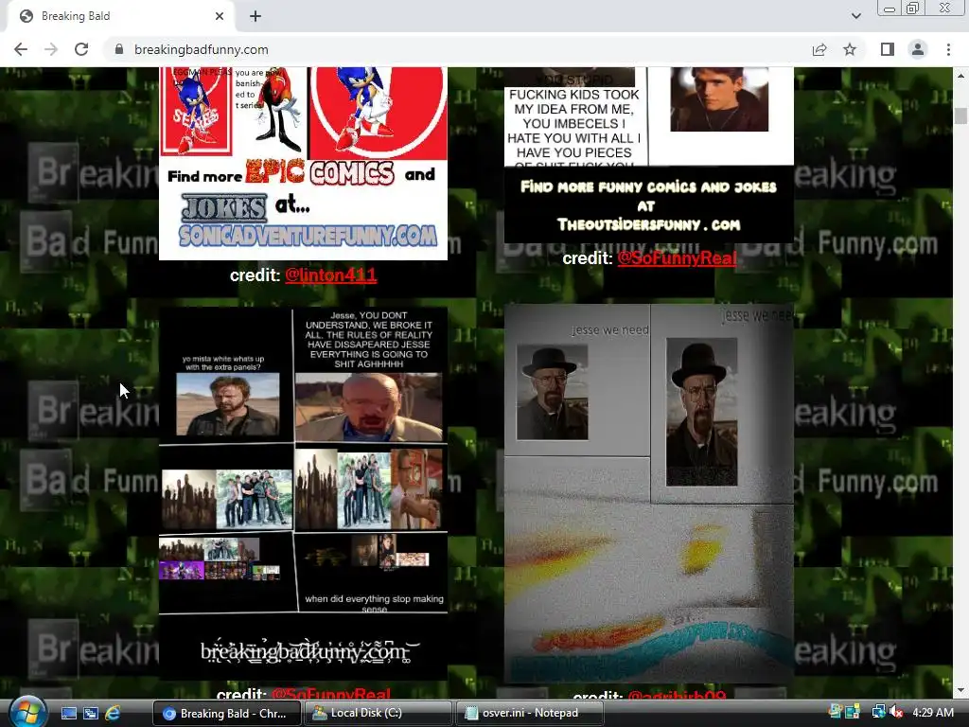The width and height of the screenshot is (969, 727).
Task: Click the scrollbar up arrow
Action: coord(960,76)
